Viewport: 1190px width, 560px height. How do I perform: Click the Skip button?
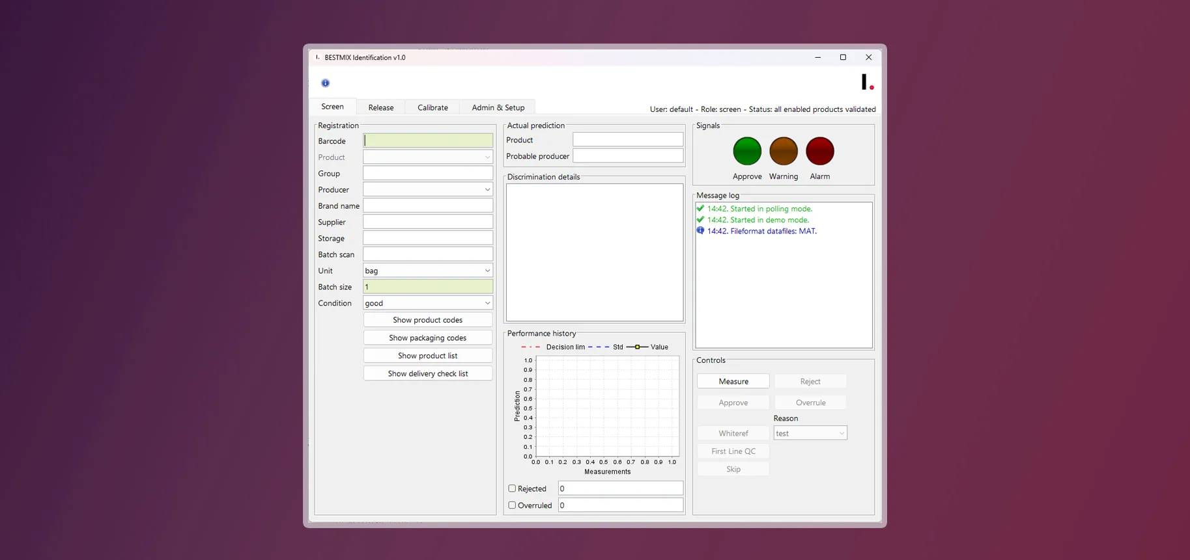click(733, 469)
